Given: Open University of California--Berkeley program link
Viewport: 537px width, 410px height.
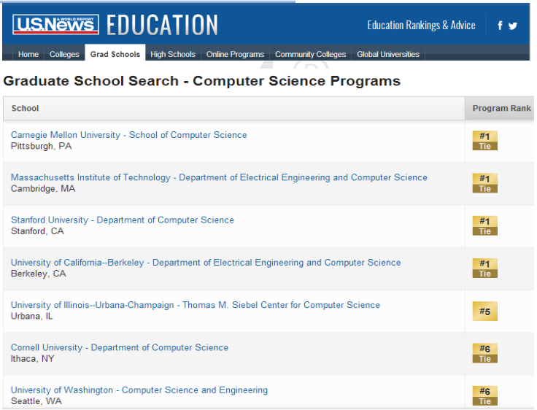Looking at the screenshot, I should pos(206,263).
